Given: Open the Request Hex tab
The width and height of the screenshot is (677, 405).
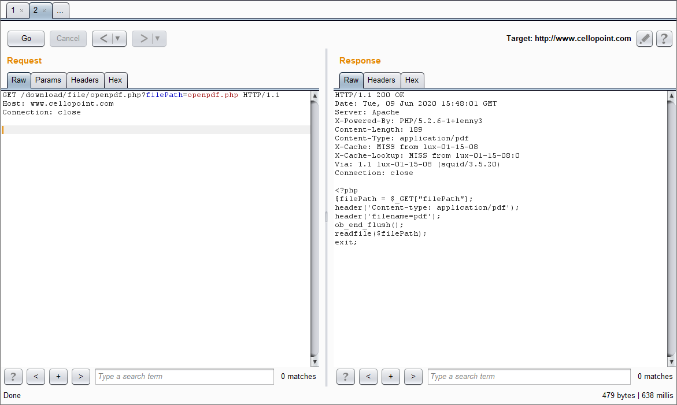Looking at the screenshot, I should (115, 80).
